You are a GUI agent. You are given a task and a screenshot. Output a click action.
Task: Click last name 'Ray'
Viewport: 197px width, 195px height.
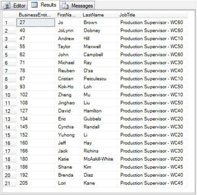(x=88, y=62)
